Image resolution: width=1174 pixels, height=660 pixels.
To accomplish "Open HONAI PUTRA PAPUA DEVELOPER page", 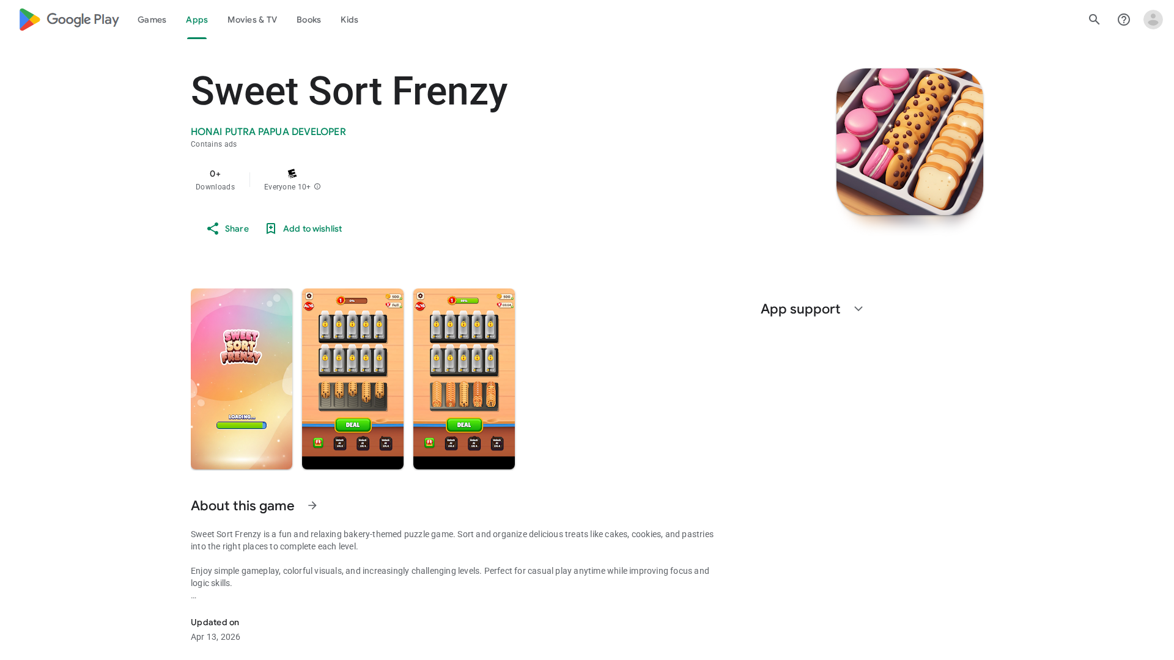I will 268,132.
